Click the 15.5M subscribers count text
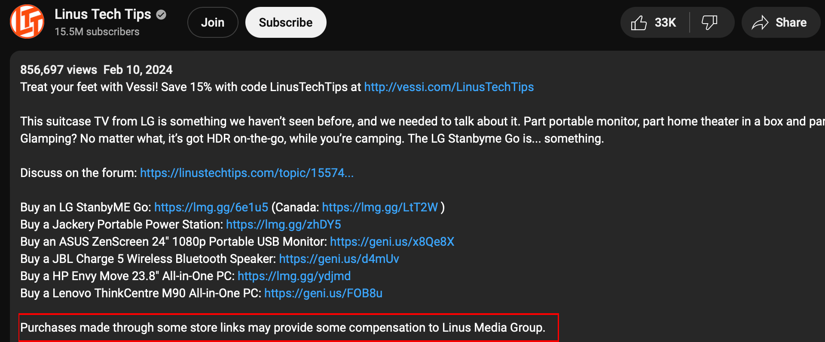 pos(97,32)
